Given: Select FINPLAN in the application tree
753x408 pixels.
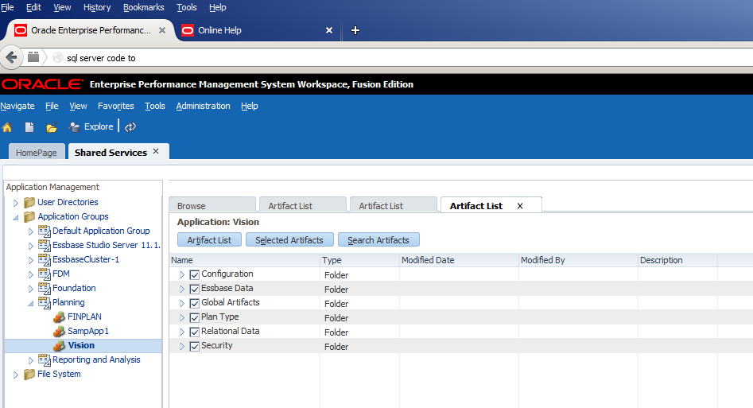Looking at the screenshot, I should click(x=84, y=317).
